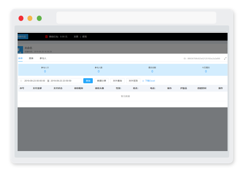The image size is (247, 172).
Task: Click the fullscreen expand arrows icon
Action: tap(225, 58)
